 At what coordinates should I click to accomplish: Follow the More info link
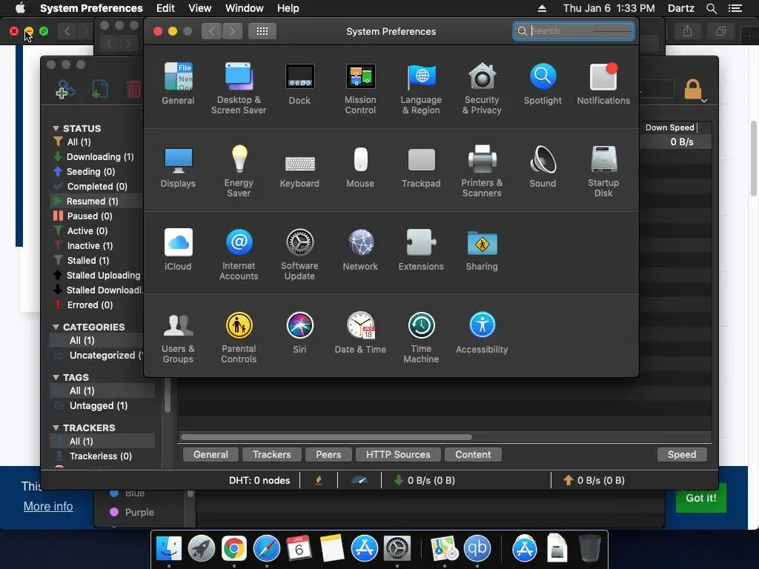tap(48, 506)
